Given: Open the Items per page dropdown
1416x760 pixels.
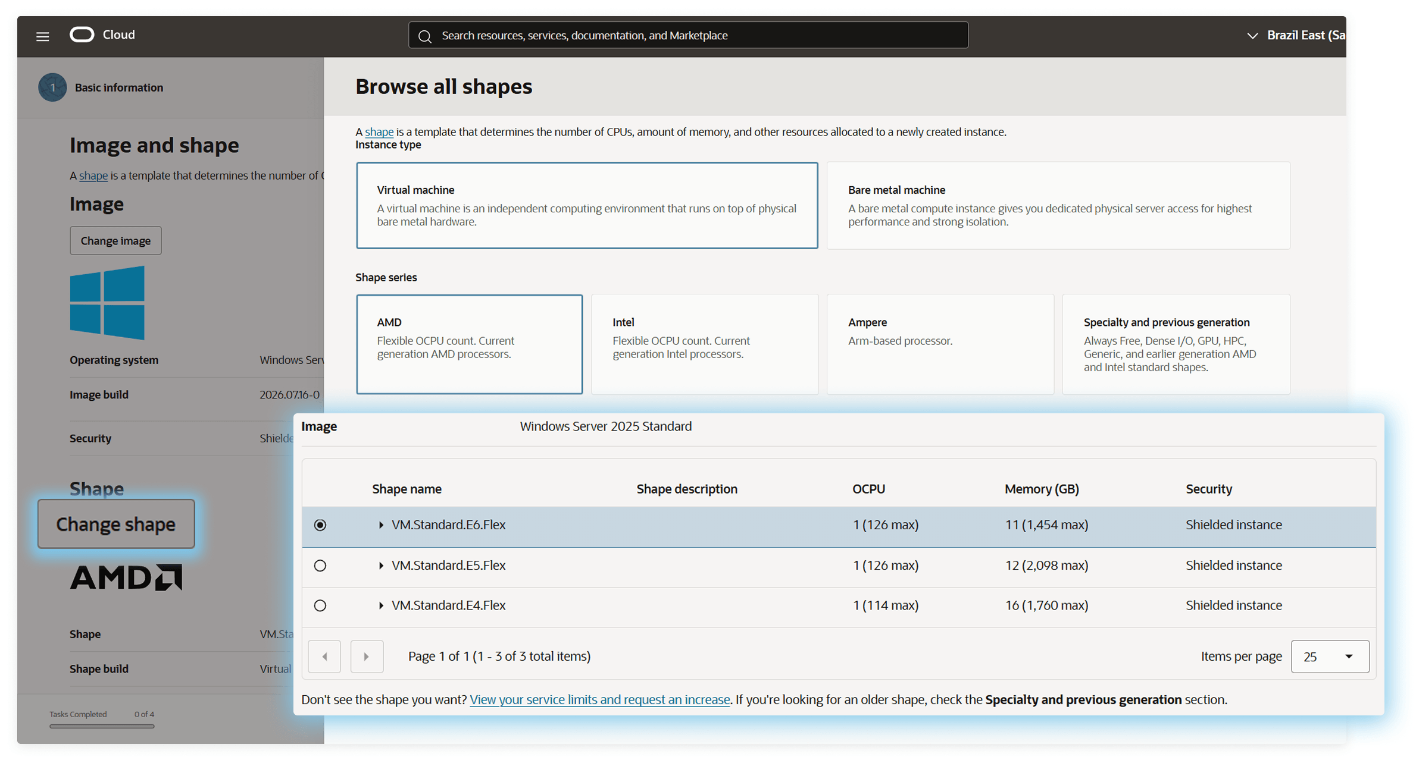Looking at the screenshot, I should 1330,657.
